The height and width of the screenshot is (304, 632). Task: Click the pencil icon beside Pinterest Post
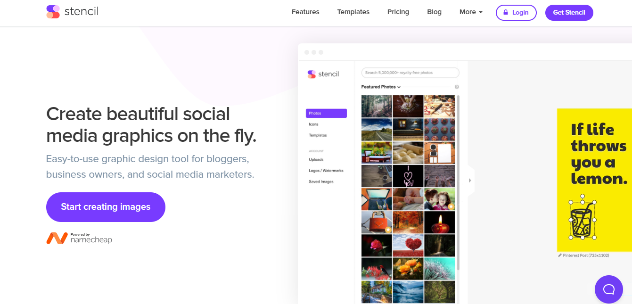(560, 255)
